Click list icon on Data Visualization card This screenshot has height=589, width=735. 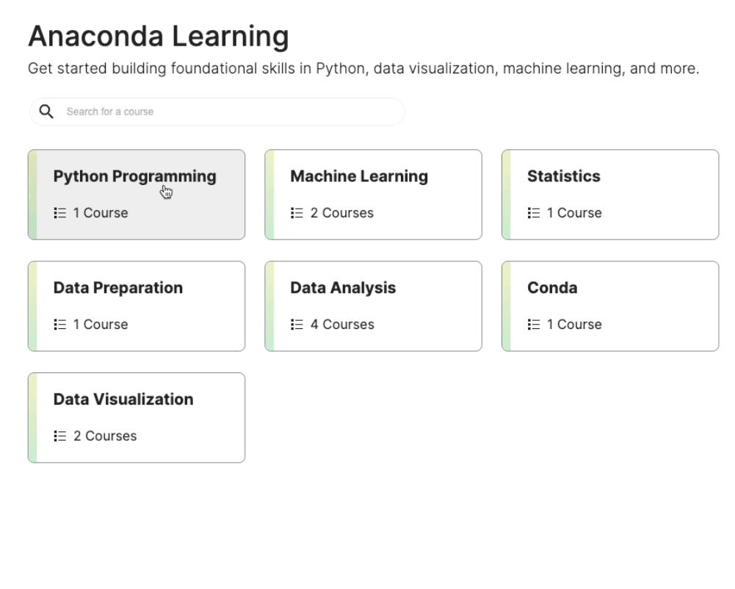coord(60,436)
